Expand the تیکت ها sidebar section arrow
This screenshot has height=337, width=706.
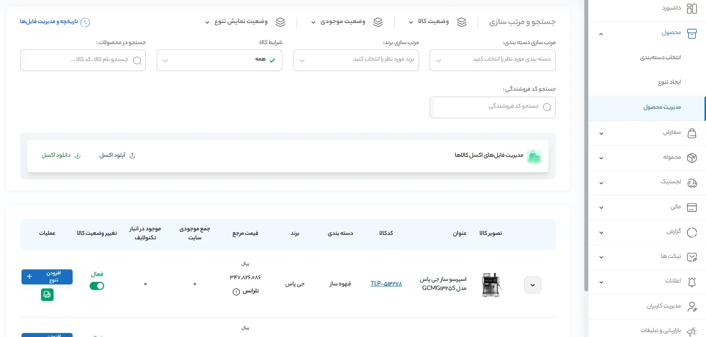point(601,257)
